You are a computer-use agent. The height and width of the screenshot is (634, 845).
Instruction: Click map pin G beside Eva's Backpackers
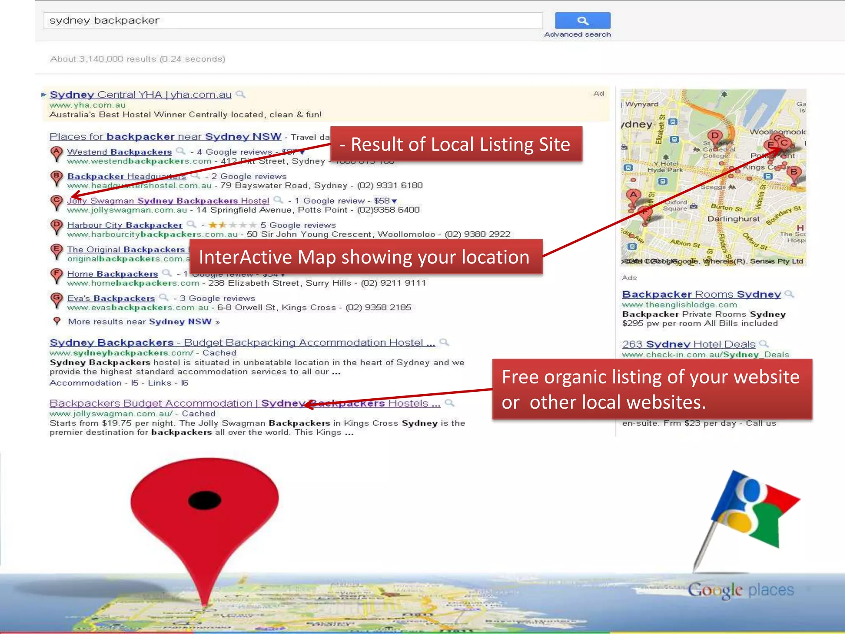pyautogui.click(x=57, y=300)
